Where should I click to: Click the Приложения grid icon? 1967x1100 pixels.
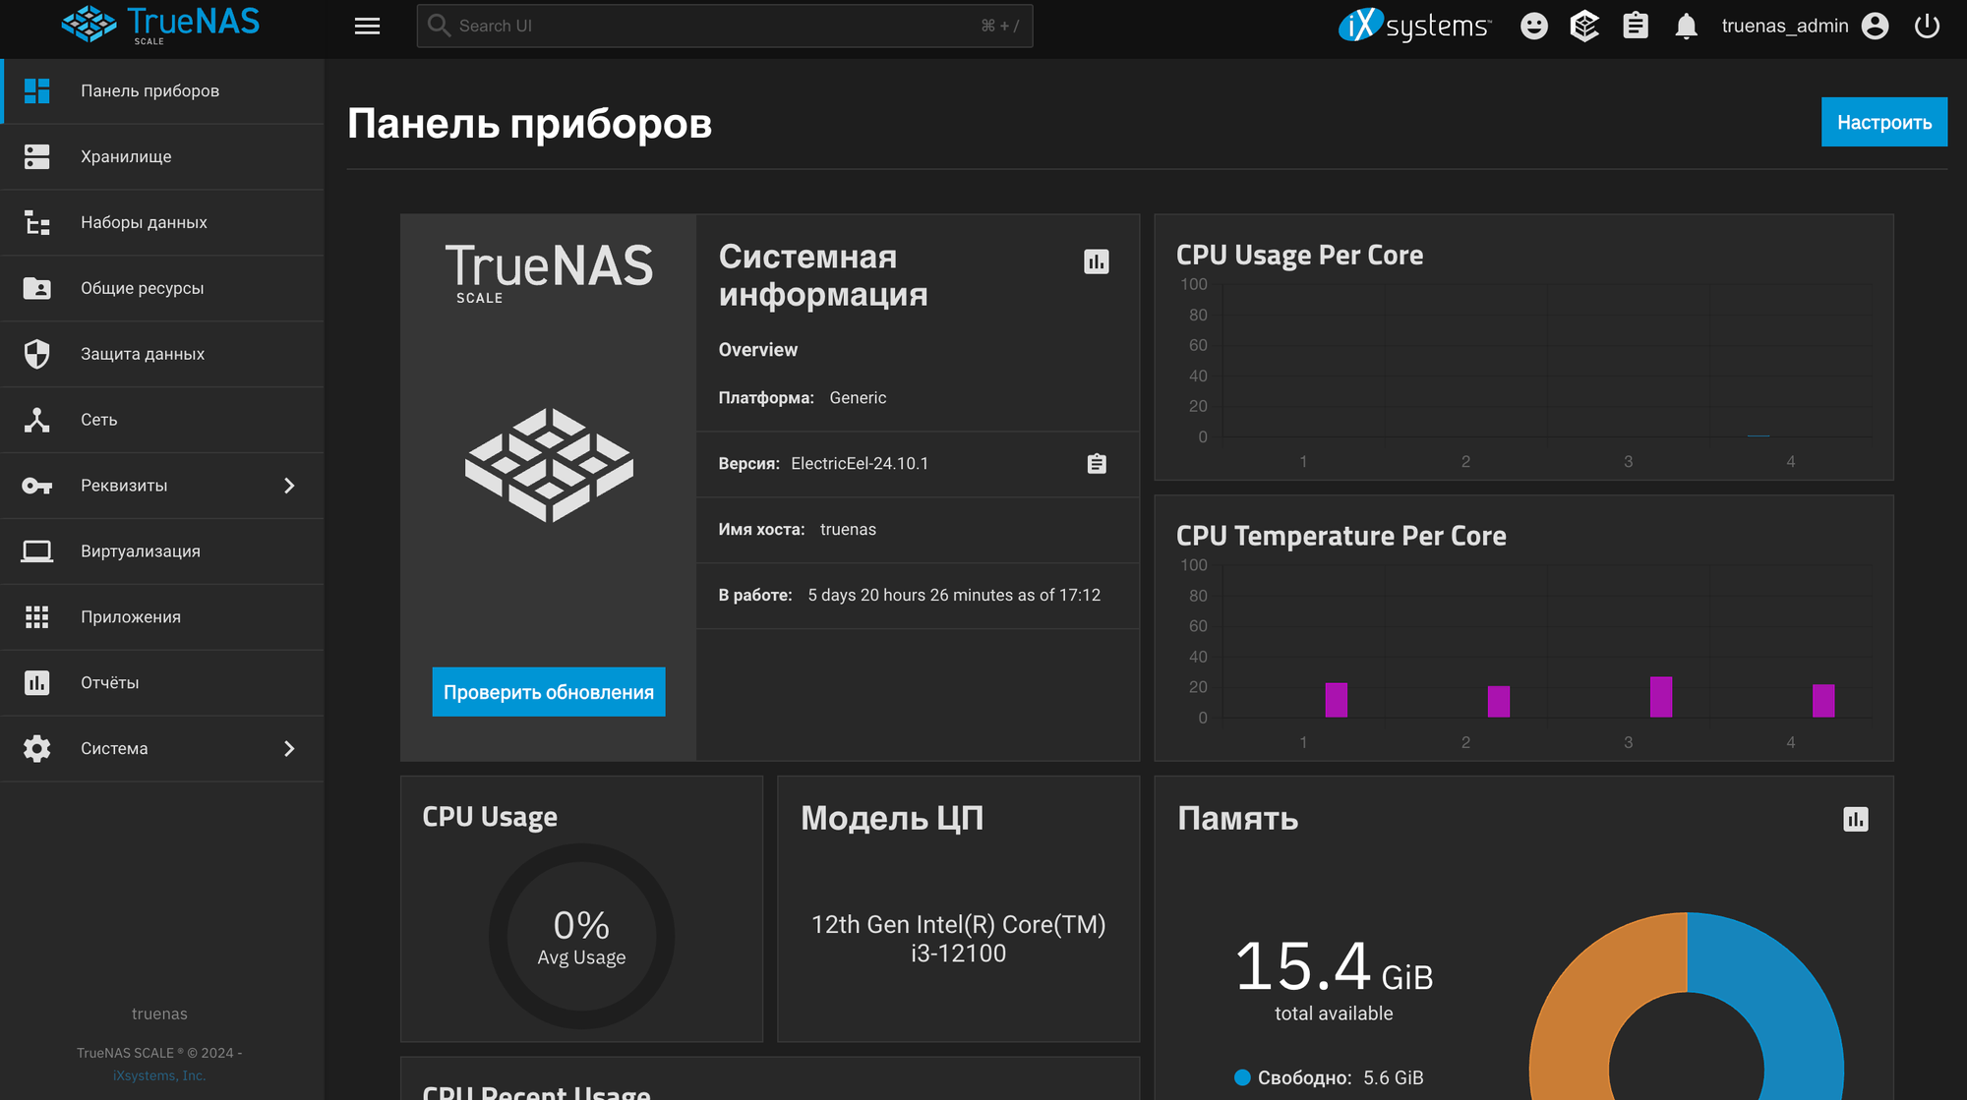pyautogui.click(x=36, y=616)
